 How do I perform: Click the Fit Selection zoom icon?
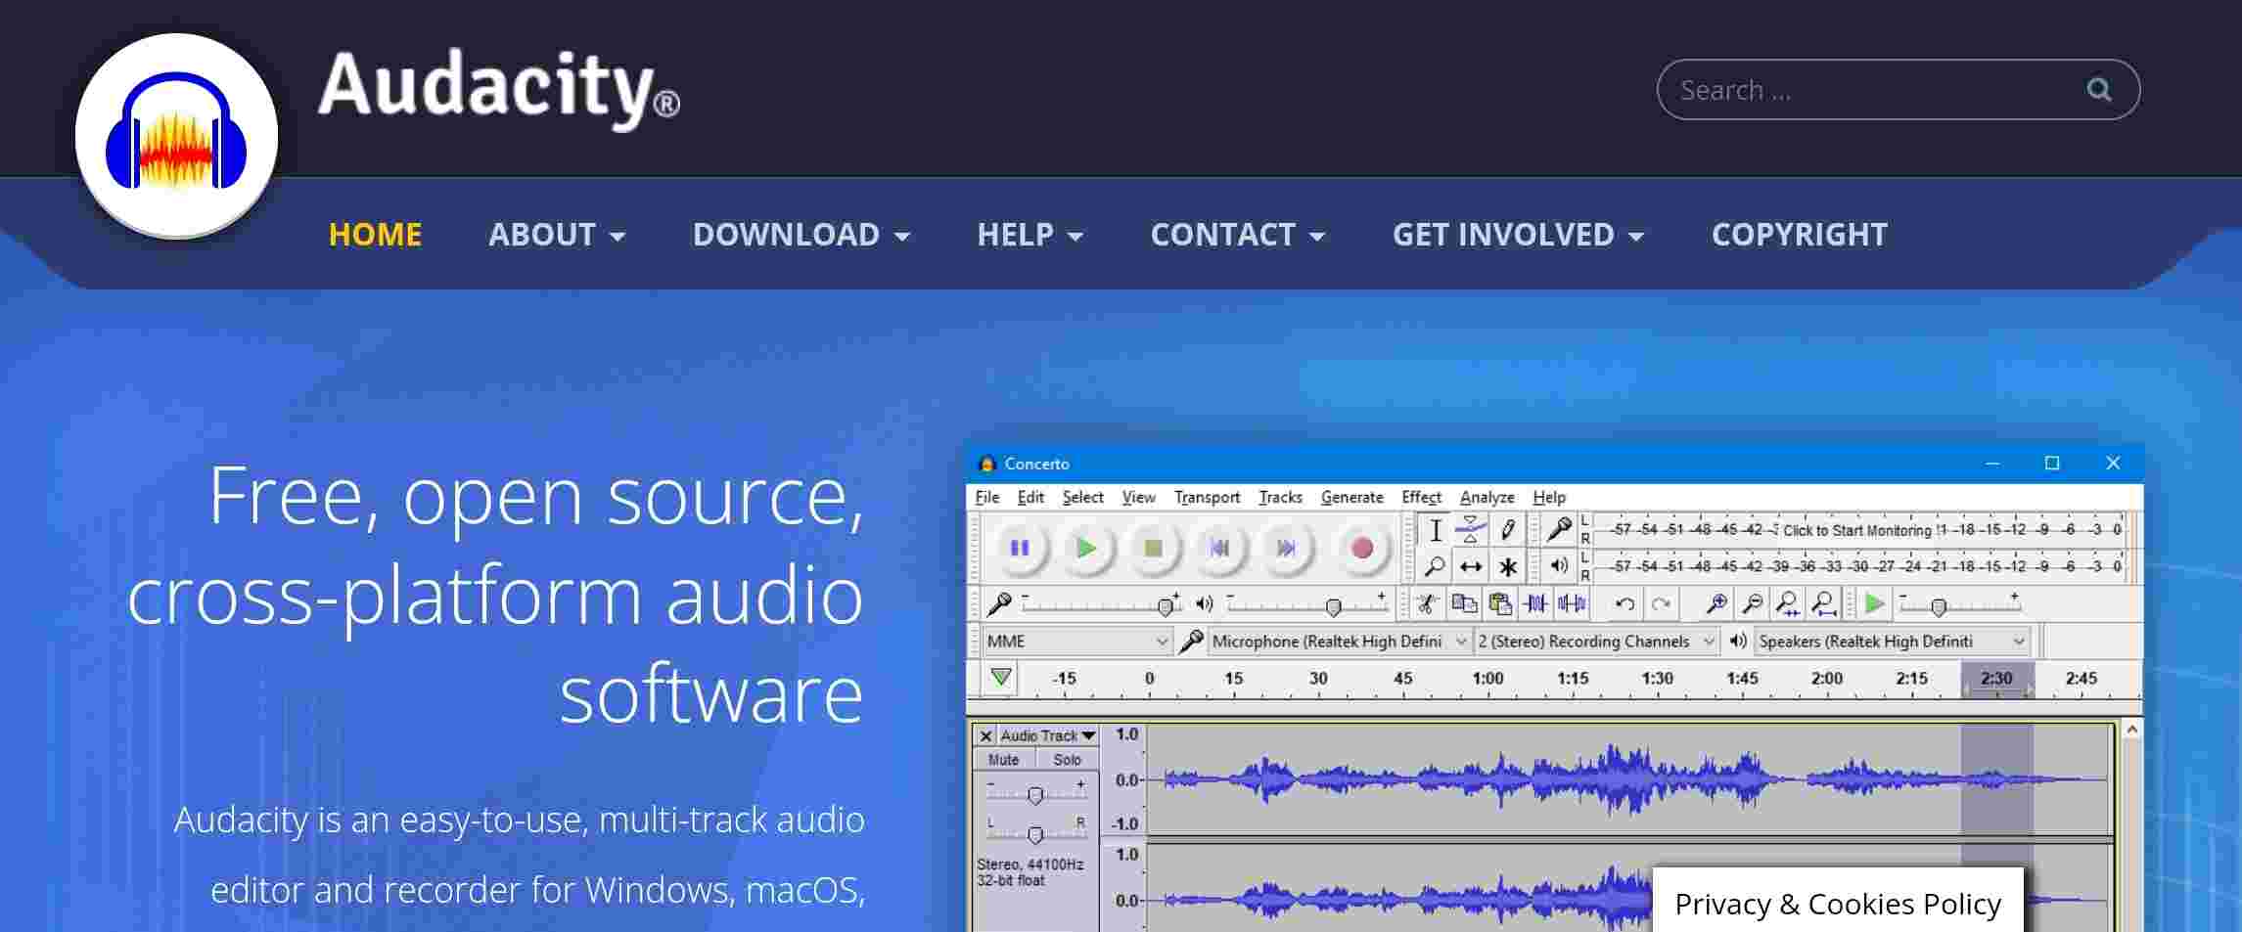point(1787,603)
